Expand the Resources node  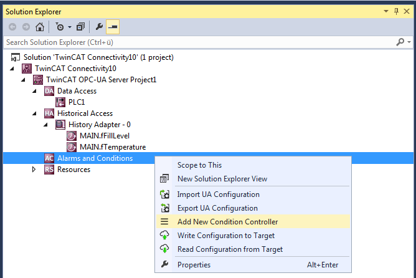[x=34, y=170]
